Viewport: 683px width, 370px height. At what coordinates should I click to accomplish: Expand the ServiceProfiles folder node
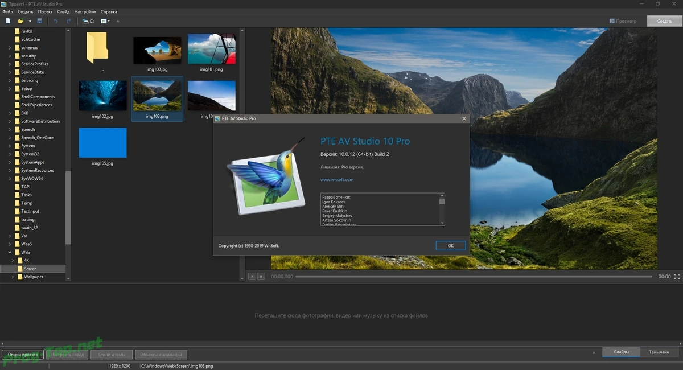10,64
